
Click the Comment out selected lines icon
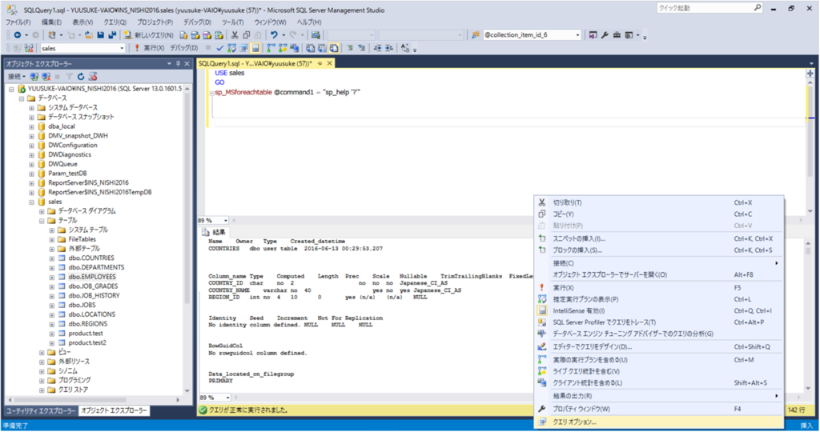point(350,48)
